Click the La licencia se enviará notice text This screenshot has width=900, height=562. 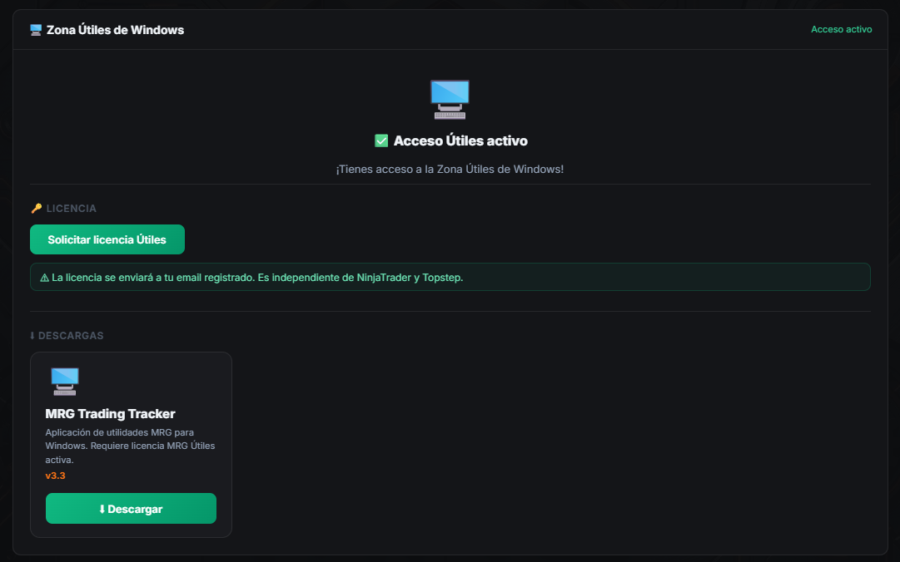tap(257, 278)
